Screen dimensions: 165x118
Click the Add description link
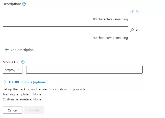[x=22, y=50]
